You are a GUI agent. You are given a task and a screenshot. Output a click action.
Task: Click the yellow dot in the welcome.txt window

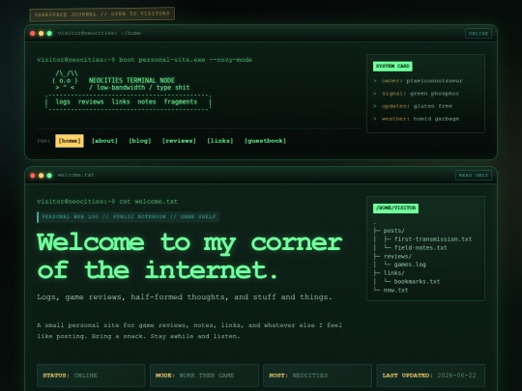click(x=41, y=175)
